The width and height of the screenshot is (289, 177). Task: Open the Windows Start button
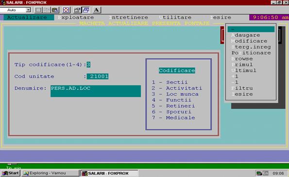tap(10, 173)
